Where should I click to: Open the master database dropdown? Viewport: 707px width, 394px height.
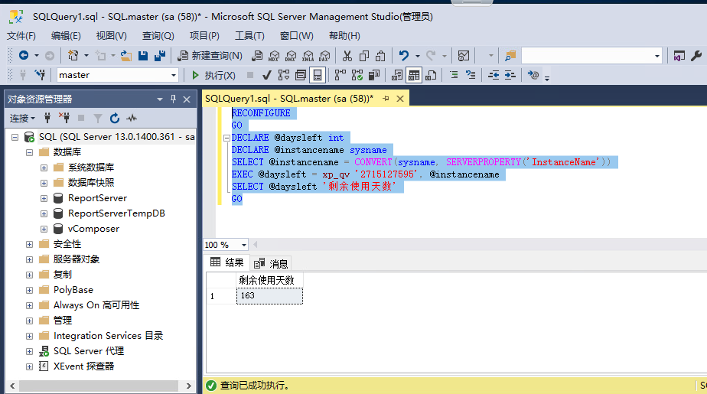[174, 75]
